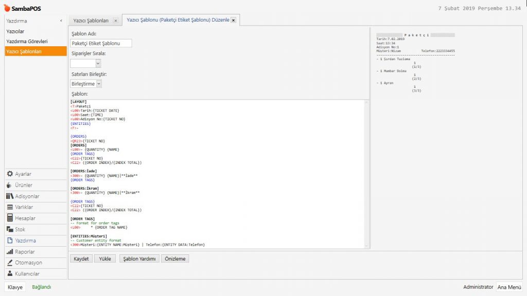Image resolution: width=527 pixels, height=296 pixels.
Task: Click the Hesaplar calculator icon
Action: coord(10,218)
